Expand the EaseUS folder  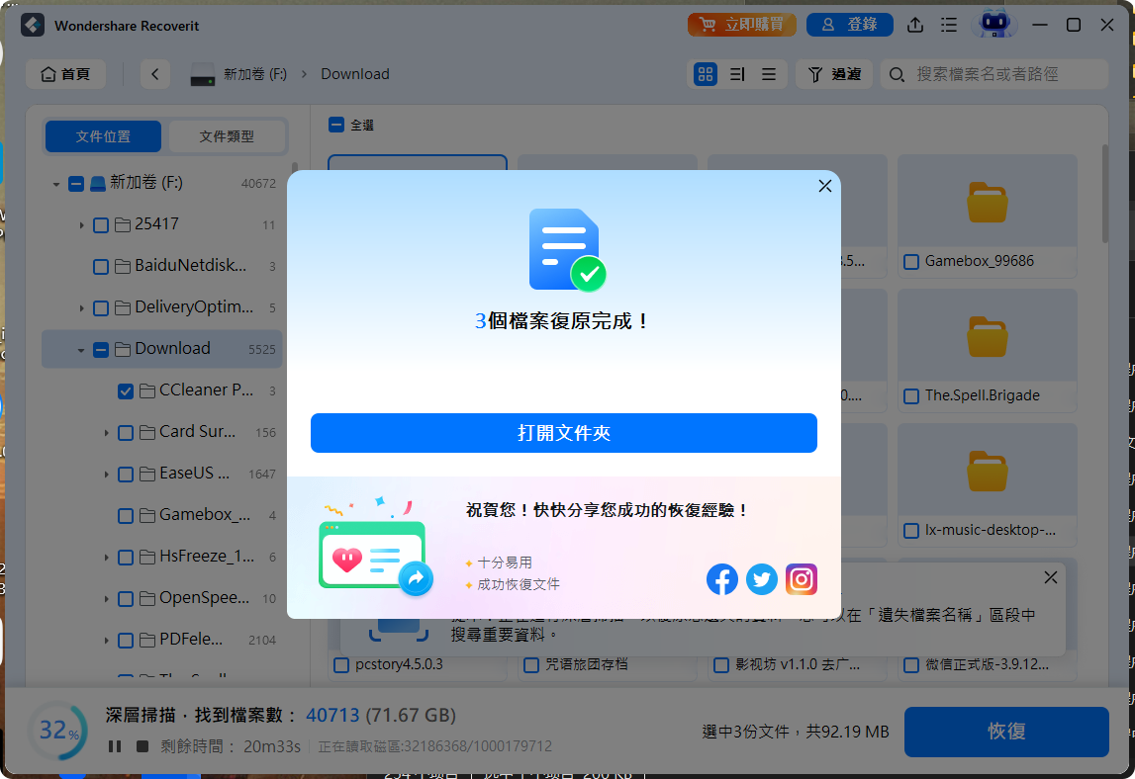tap(107, 475)
